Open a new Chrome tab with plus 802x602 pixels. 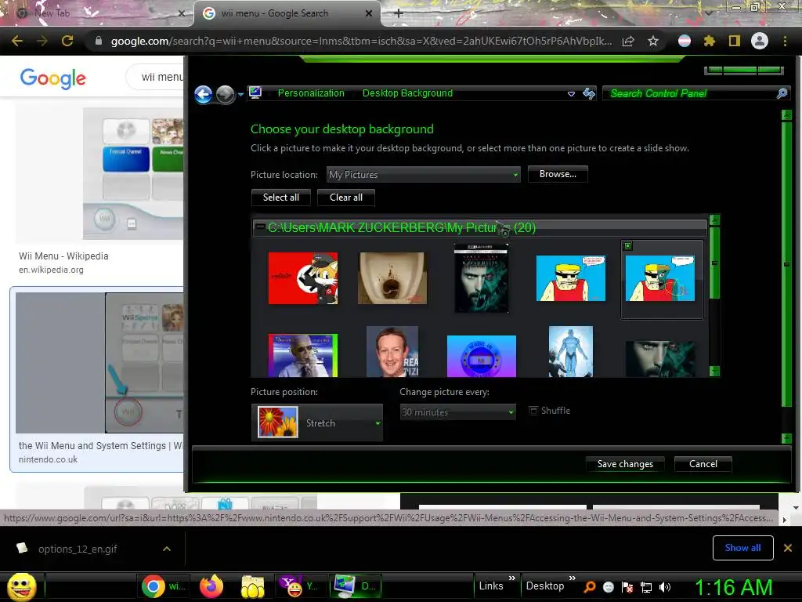tap(399, 13)
